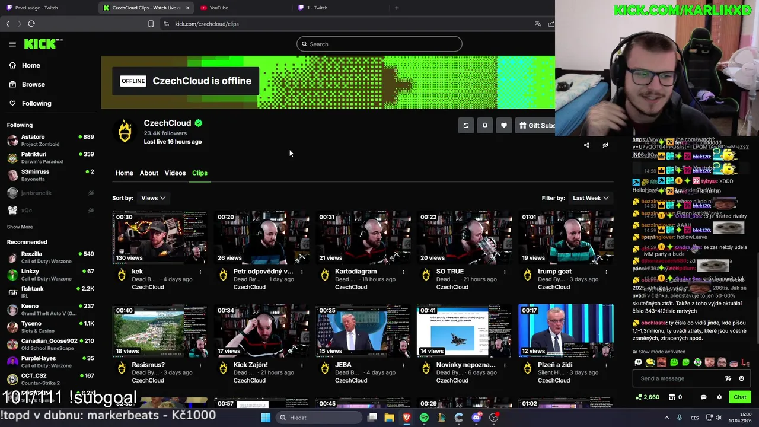Image resolution: width=759 pixels, height=427 pixels.
Task: Click the Kick logo
Action: pyautogui.click(x=43, y=44)
